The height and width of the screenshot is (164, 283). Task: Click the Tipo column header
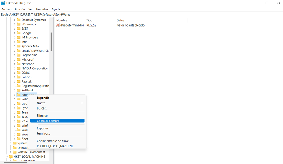pyautogui.click(x=100, y=20)
